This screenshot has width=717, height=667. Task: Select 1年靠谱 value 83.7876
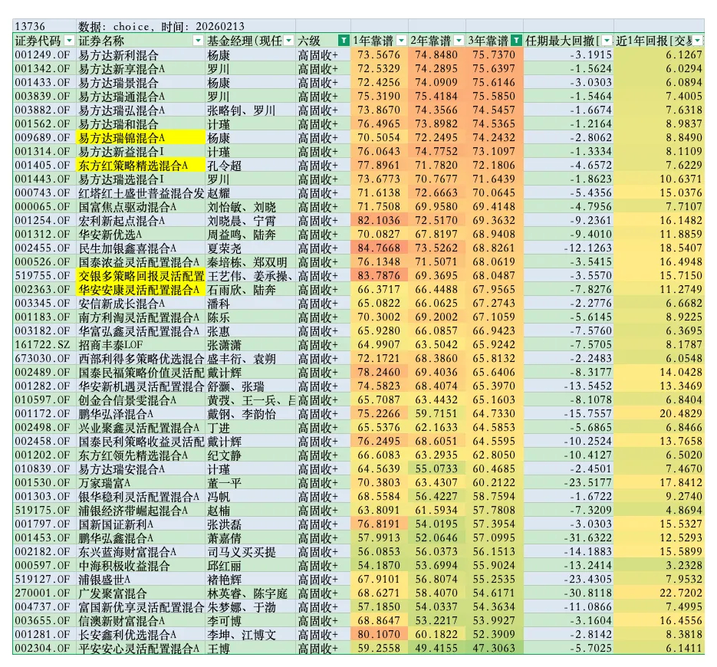[x=380, y=276]
